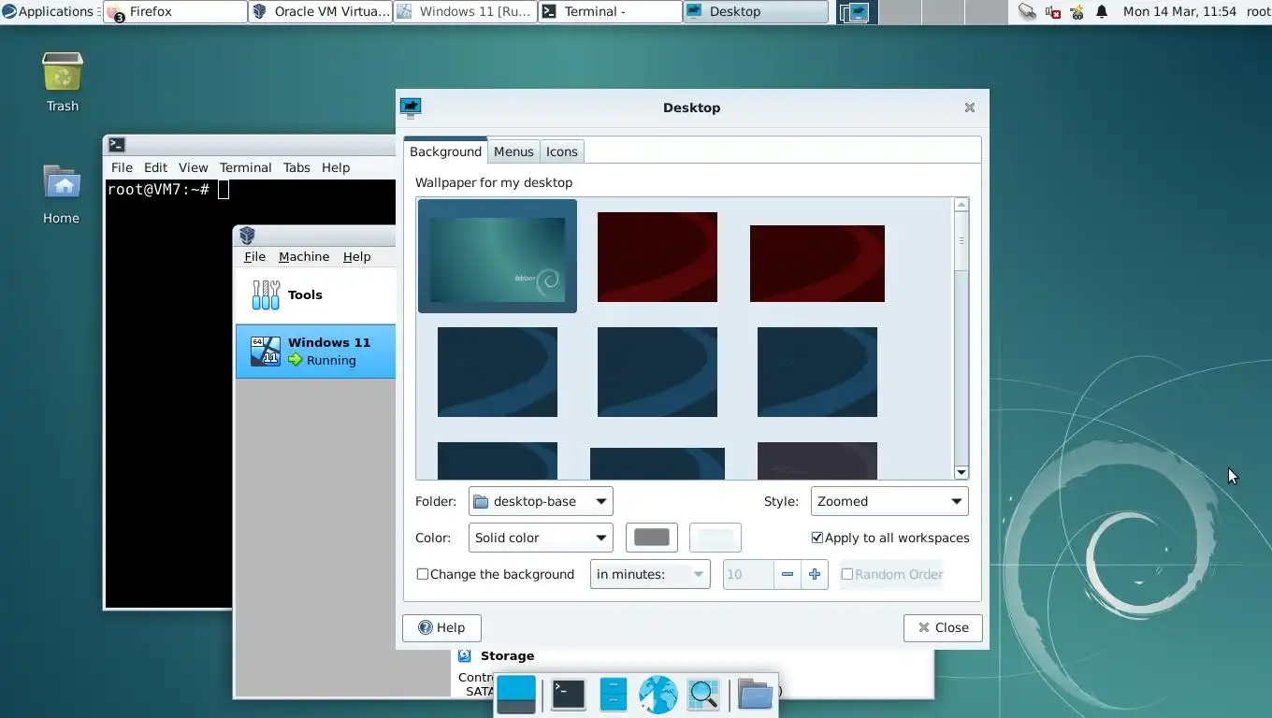
Task: Click the clock showing Mon 14 Mar
Action: [1179, 12]
